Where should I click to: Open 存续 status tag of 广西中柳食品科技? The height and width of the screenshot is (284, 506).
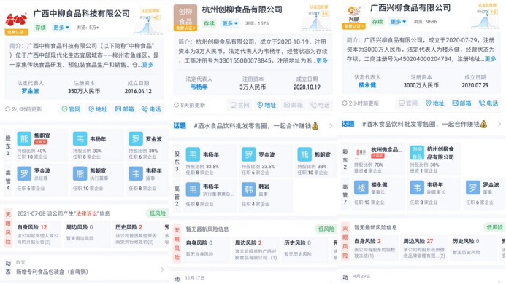tap(40, 28)
